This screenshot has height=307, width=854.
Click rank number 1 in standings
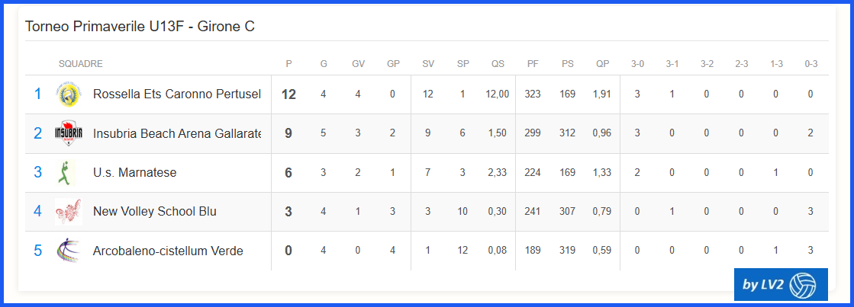click(37, 94)
